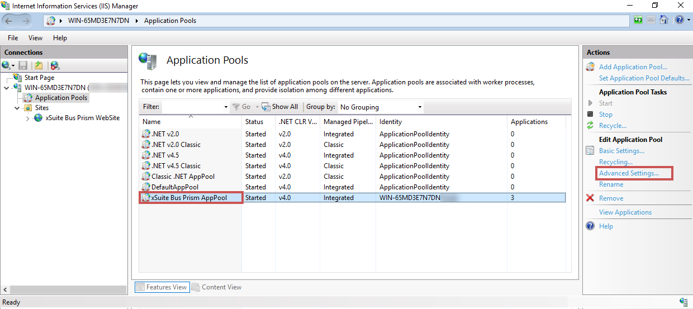Select the DefaultAppPool row

pos(353,187)
